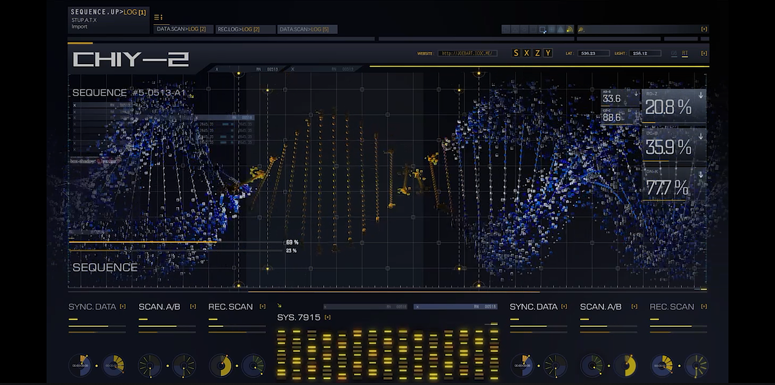The image size is (775, 385).
Task: Click the yellow signal broadcast icon
Action: [x=569, y=29]
